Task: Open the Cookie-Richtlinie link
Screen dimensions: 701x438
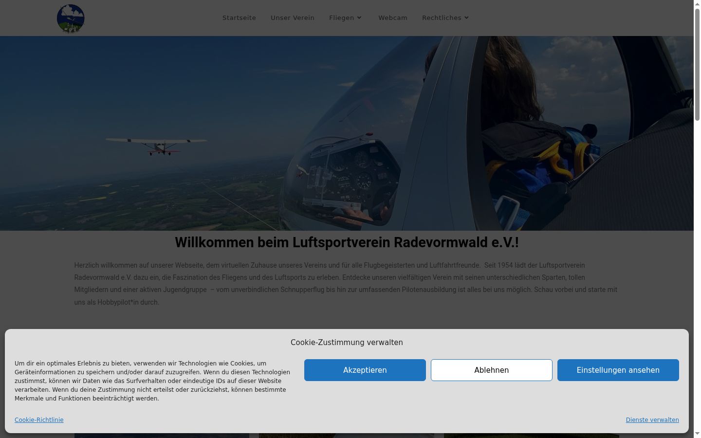Action: (x=39, y=420)
